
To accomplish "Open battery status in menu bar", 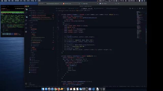I will 126,1.
